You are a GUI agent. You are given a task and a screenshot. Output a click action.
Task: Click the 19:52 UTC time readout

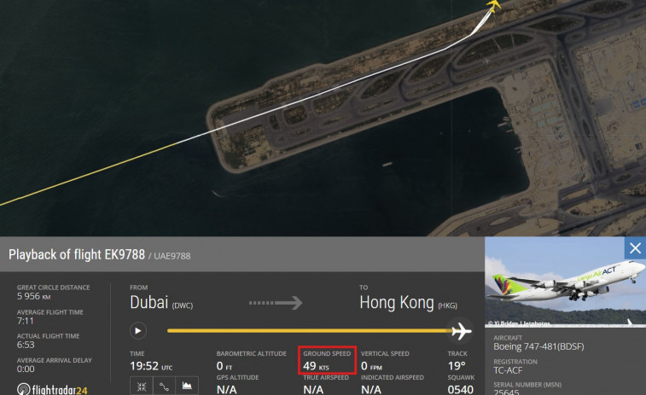tap(151, 366)
